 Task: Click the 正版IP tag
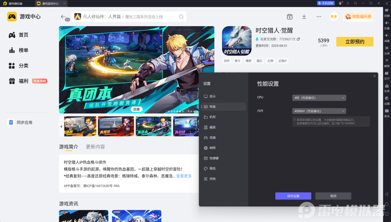[282, 61]
